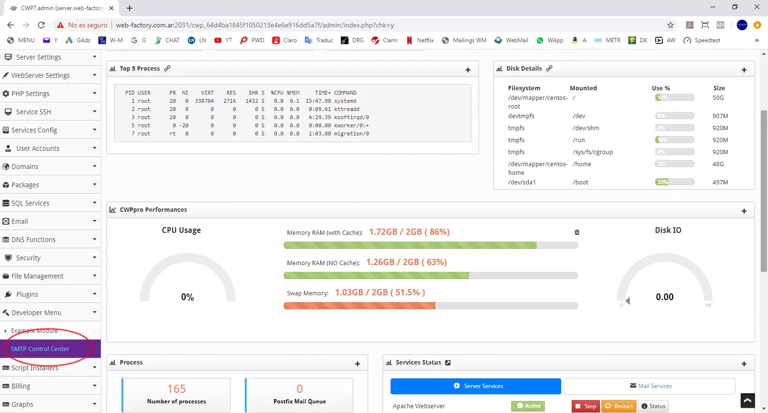Expand the Top 5 Process panel plus
The height and width of the screenshot is (413, 768).
[x=468, y=70]
